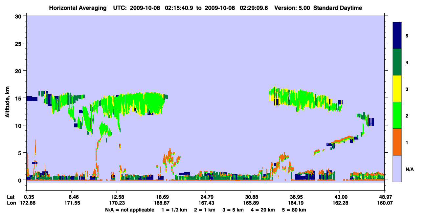This screenshot has width=427, height=219.
Task: Click the dark blue colorbar segment labeled 5
Action: pyautogui.click(x=397, y=35)
